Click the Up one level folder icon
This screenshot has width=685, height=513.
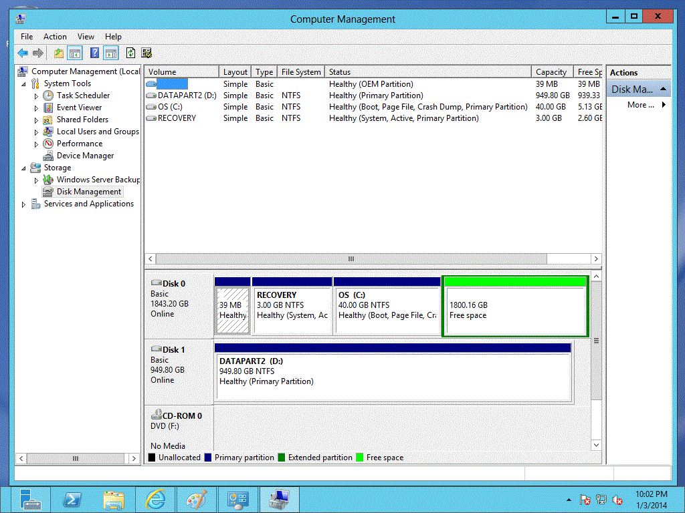point(59,53)
